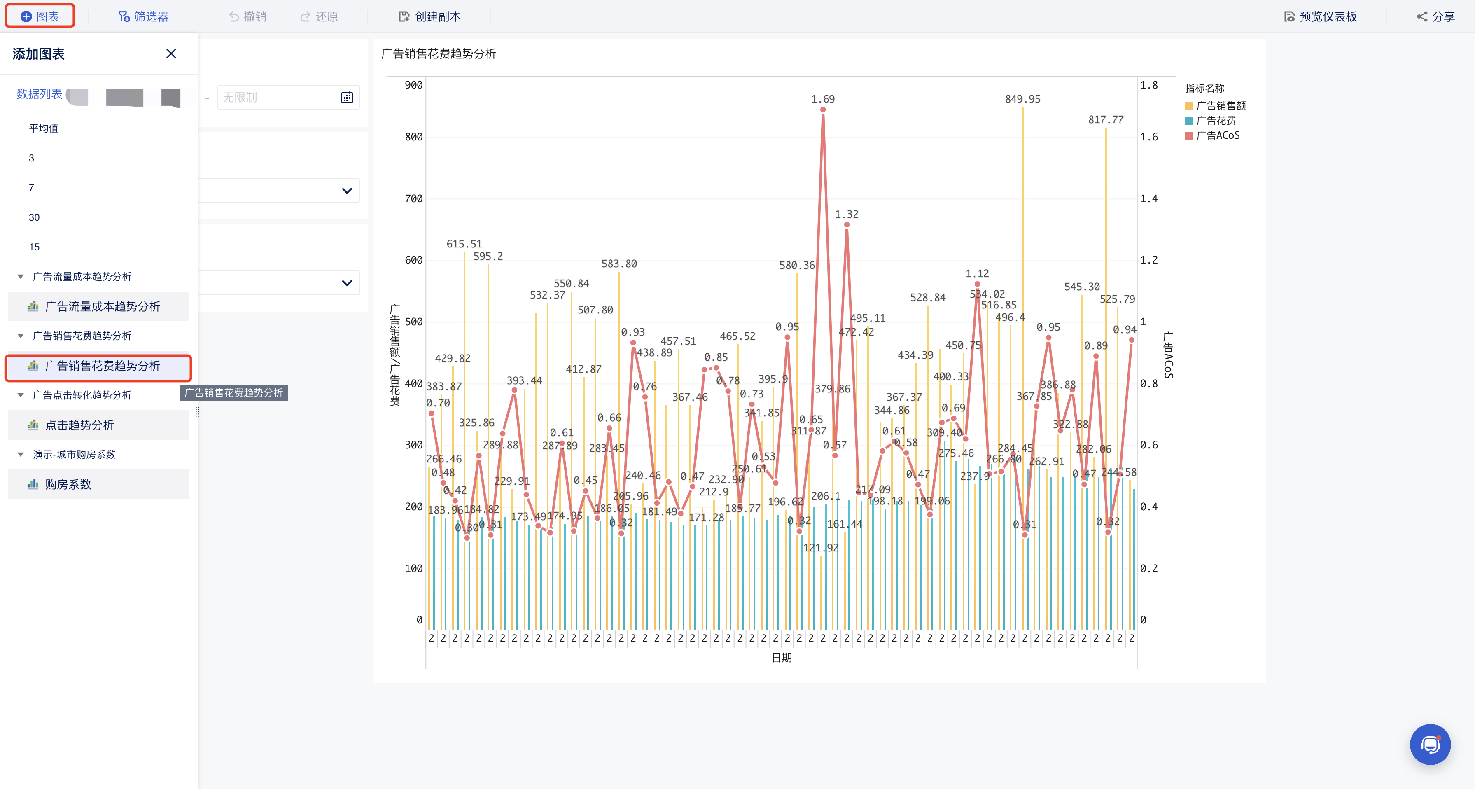Open the 筛选器 filter tool
Viewport: 1475px width, 789px height.
[x=143, y=16]
